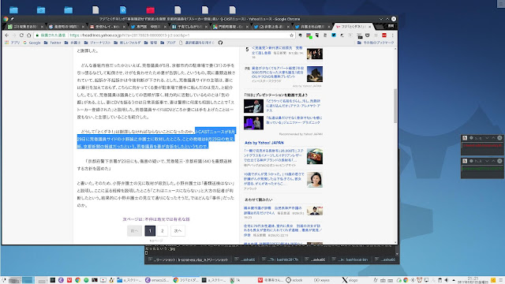Click the red extension icon in Chrome toolbar
Screen dimensions: 505x284
coord(384,35)
